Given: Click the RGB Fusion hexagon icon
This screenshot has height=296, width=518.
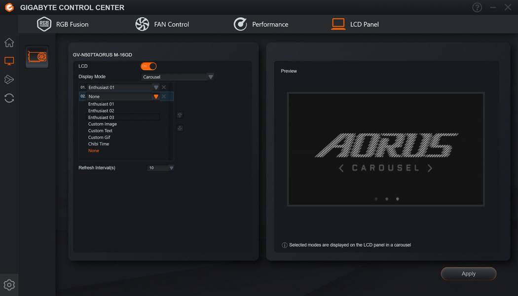Looking at the screenshot, I should (x=44, y=24).
